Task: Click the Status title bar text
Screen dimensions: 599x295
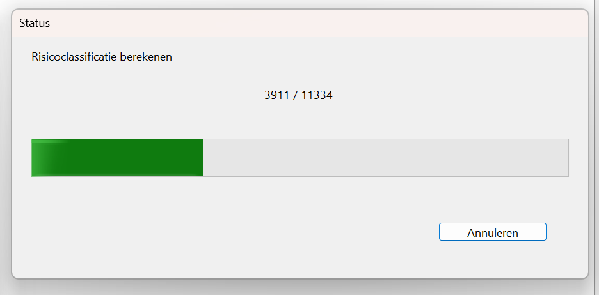Action: pos(35,23)
